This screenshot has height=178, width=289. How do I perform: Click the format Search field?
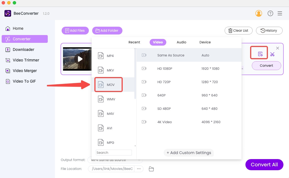coord(114,153)
